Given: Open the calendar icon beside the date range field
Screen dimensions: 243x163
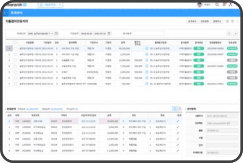Looking at the screenshot, I should pyautogui.click(x=109, y=34).
